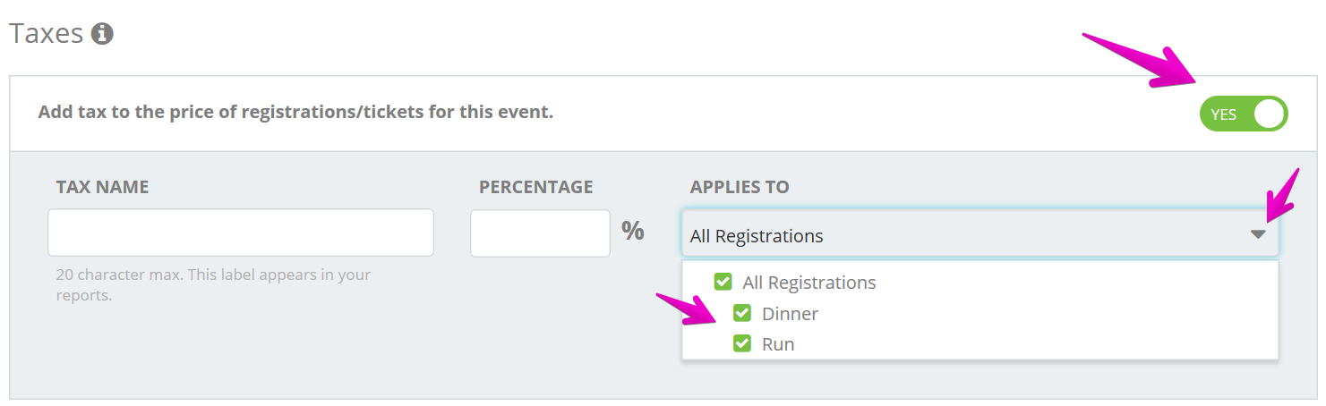Image resolution: width=1326 pixels, height=406 pixels.
Task: Click the Taxes section heading
Action: [x=46, y=34]
